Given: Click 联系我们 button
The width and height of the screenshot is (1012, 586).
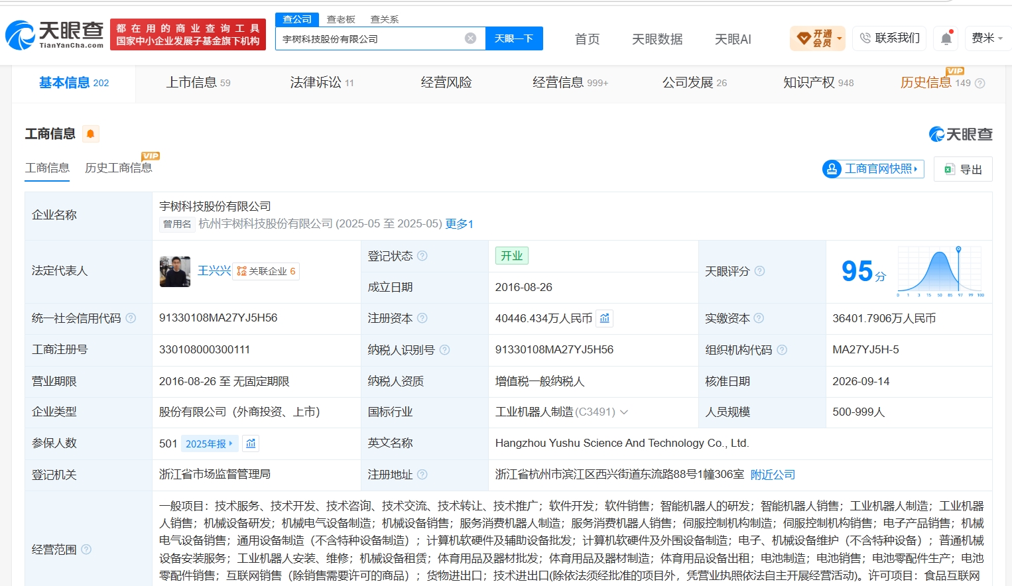Looking at the screenshot, I should tap(889, 38).
